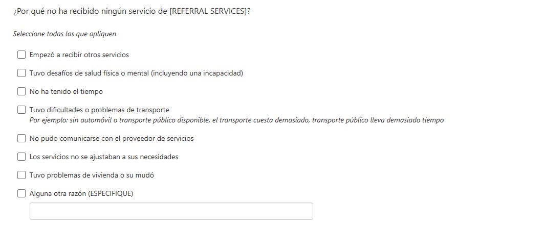
Task: Tick the 'Alguna otra razón (ESPECIFIQUE)' checkbox
Action: [x=21, y=193]
